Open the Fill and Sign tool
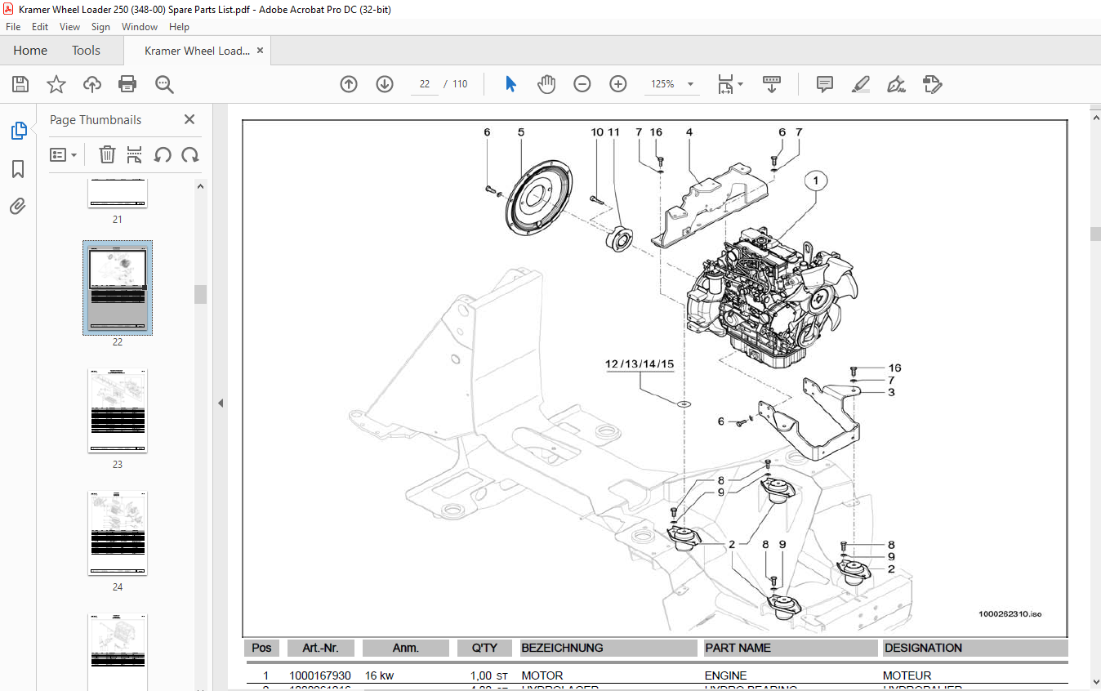The image size is (1101, 691). (896, 84)
